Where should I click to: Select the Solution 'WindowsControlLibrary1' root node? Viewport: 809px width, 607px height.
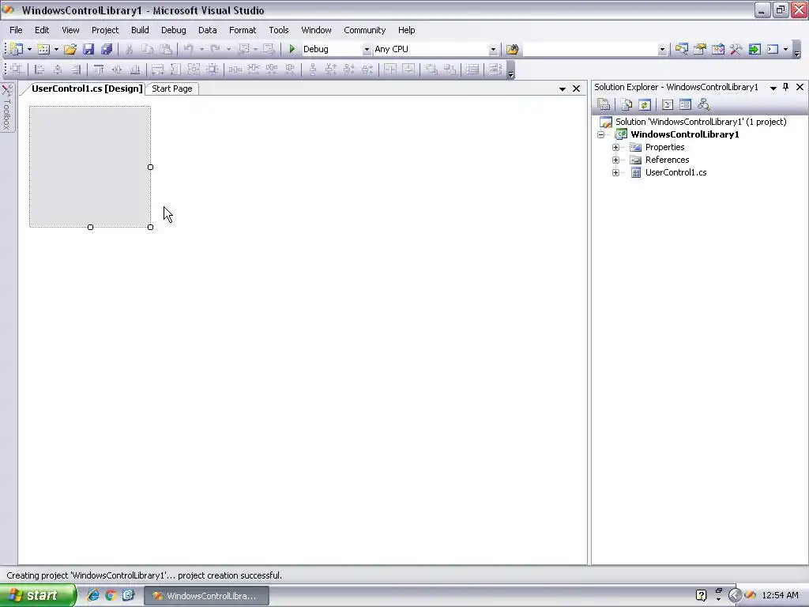coord(701,122)
